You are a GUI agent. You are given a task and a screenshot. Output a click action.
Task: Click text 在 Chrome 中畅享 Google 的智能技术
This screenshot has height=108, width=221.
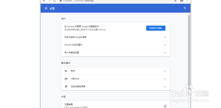[x=82, y=26]
